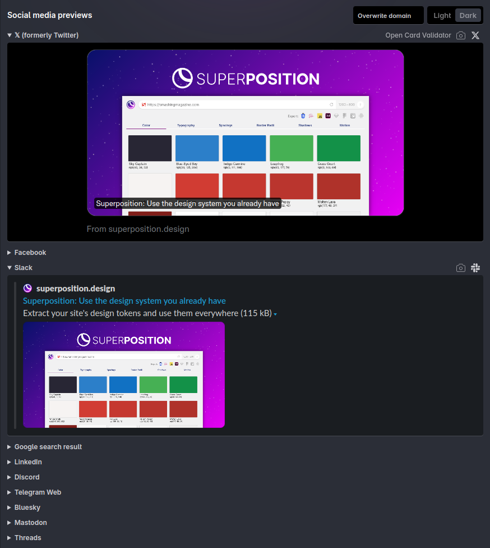The width and height of the screenshot is (490, 548).
Task: Click the 'Social media previews' heading
Action: point(49,15)
